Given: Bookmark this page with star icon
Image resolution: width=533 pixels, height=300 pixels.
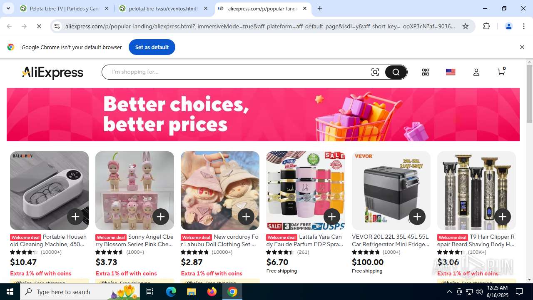Looking at the screenshot, I should tap(466, 26).
